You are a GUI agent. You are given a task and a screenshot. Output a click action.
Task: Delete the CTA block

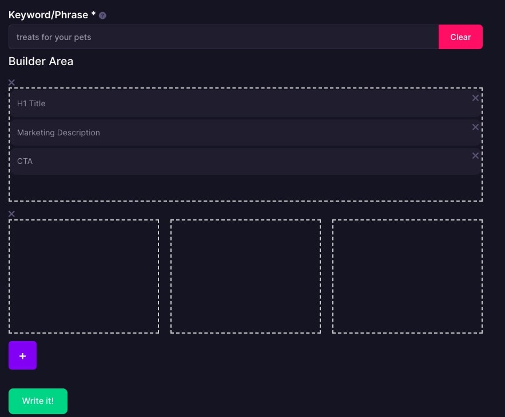475,156
